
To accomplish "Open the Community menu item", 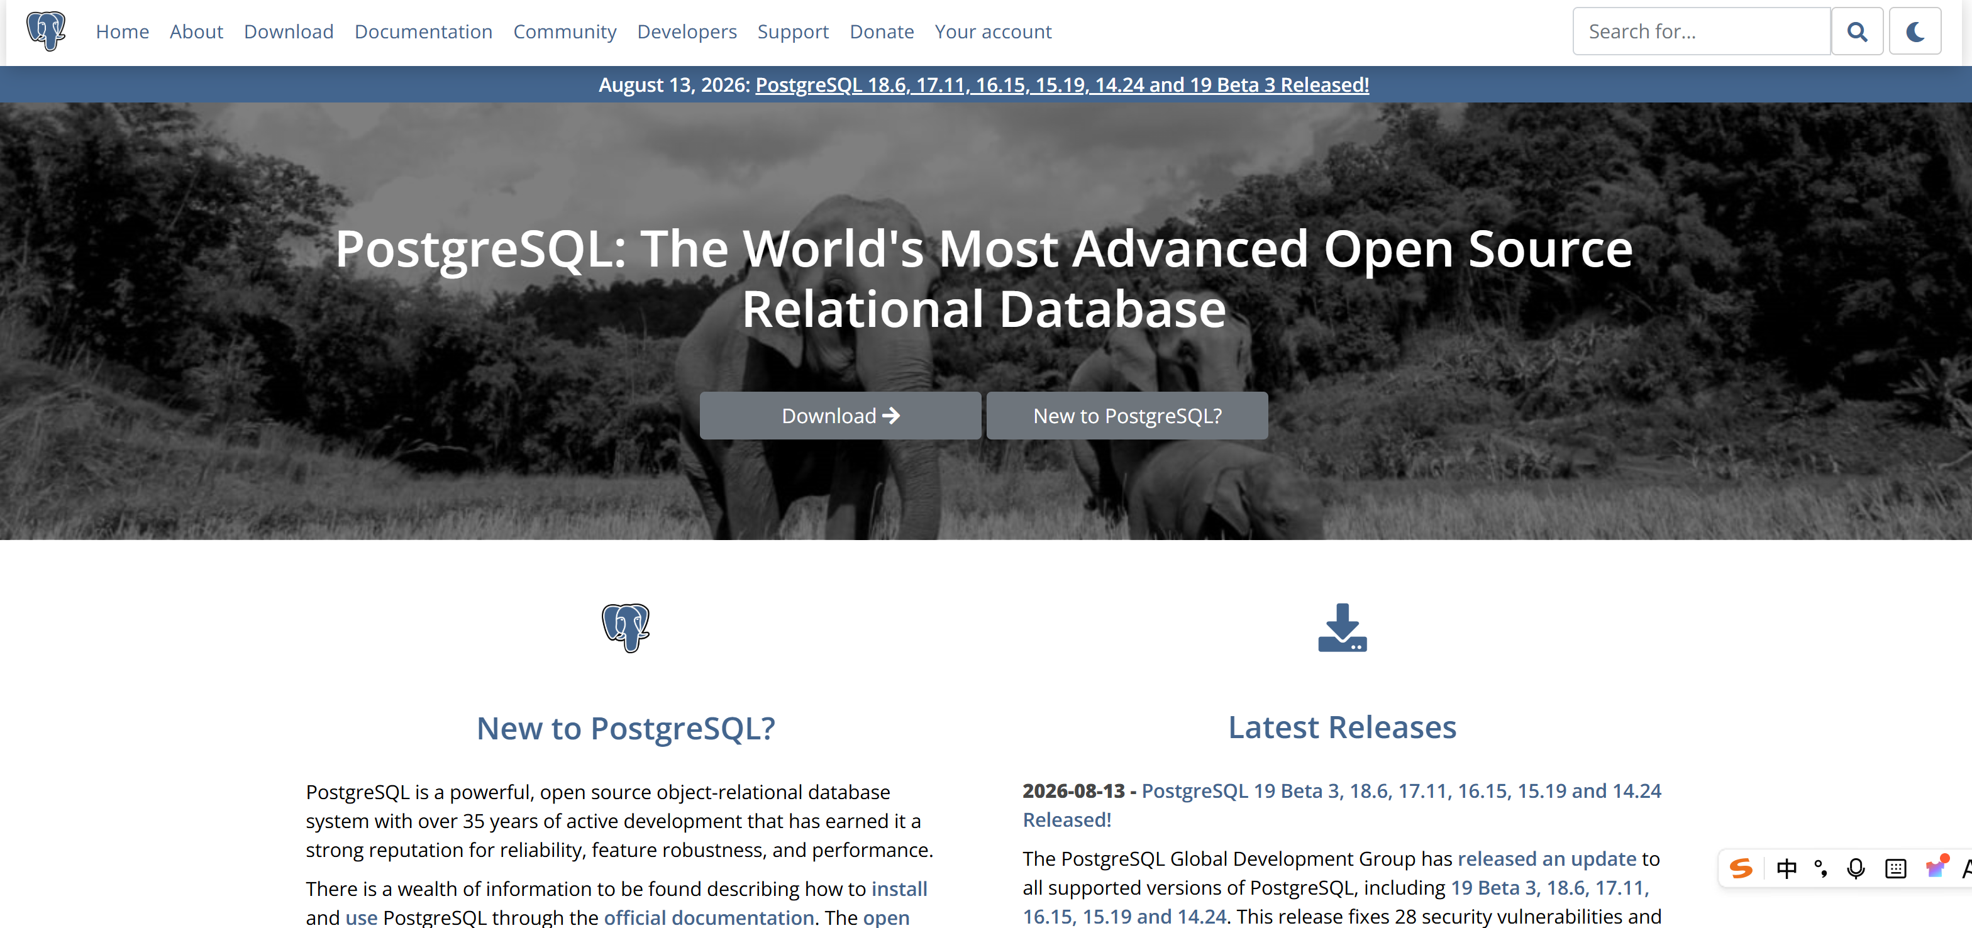I will coord(565,31).
